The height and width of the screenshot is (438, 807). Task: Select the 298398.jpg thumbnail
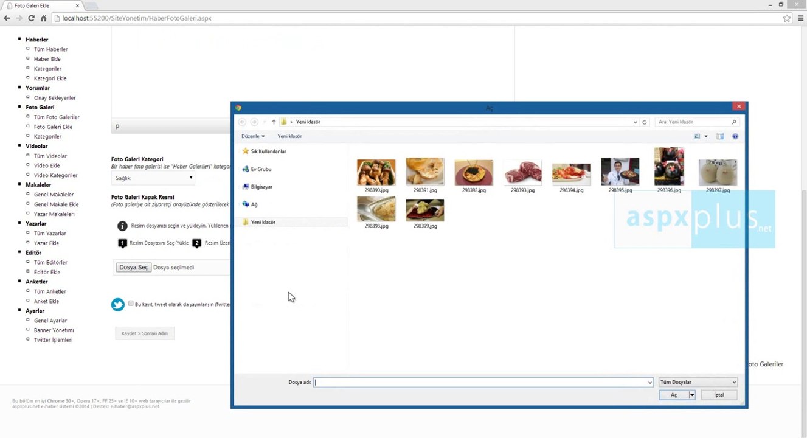[376, 209]
